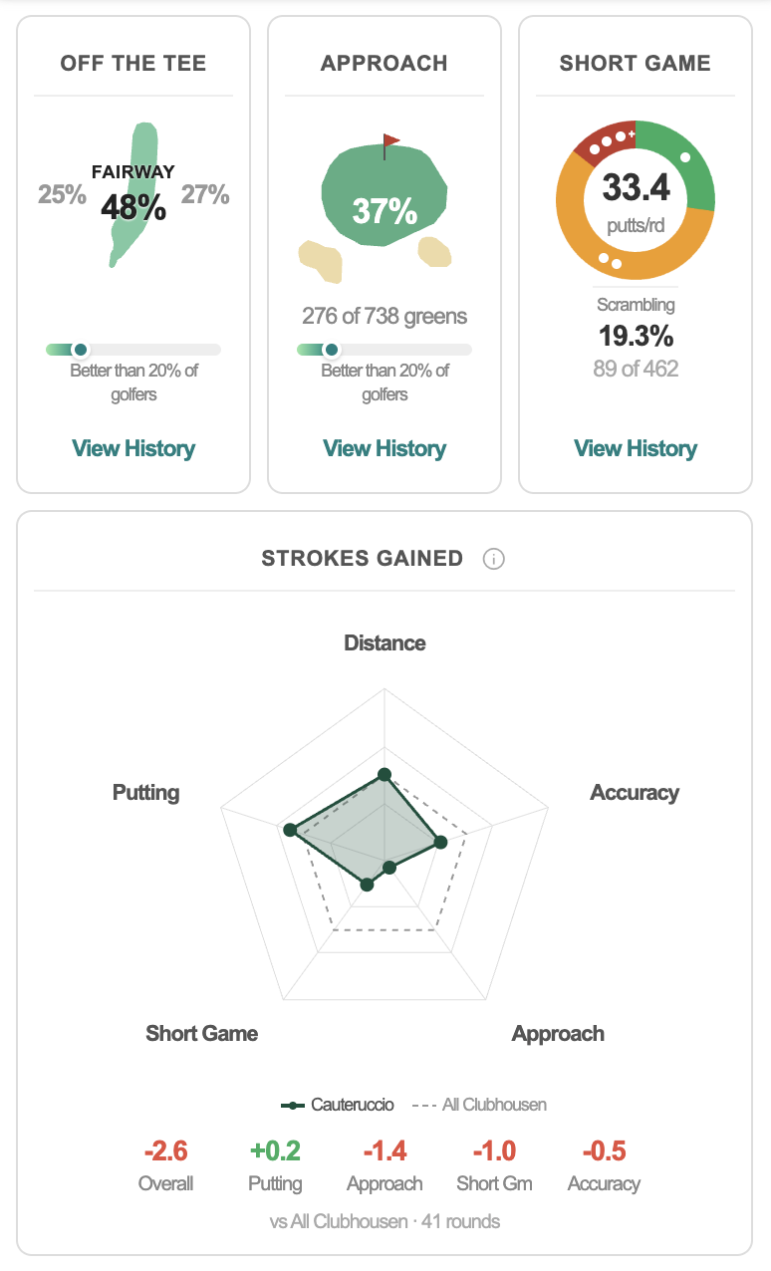Open View History under Off the Tee

pyautogui.click(x=132, y=448)
